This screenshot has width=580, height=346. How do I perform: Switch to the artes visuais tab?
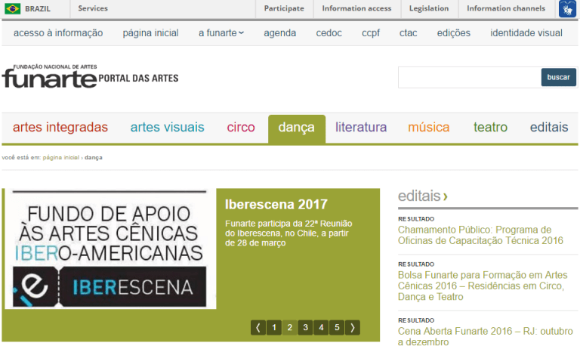click(x=167, y=128)
